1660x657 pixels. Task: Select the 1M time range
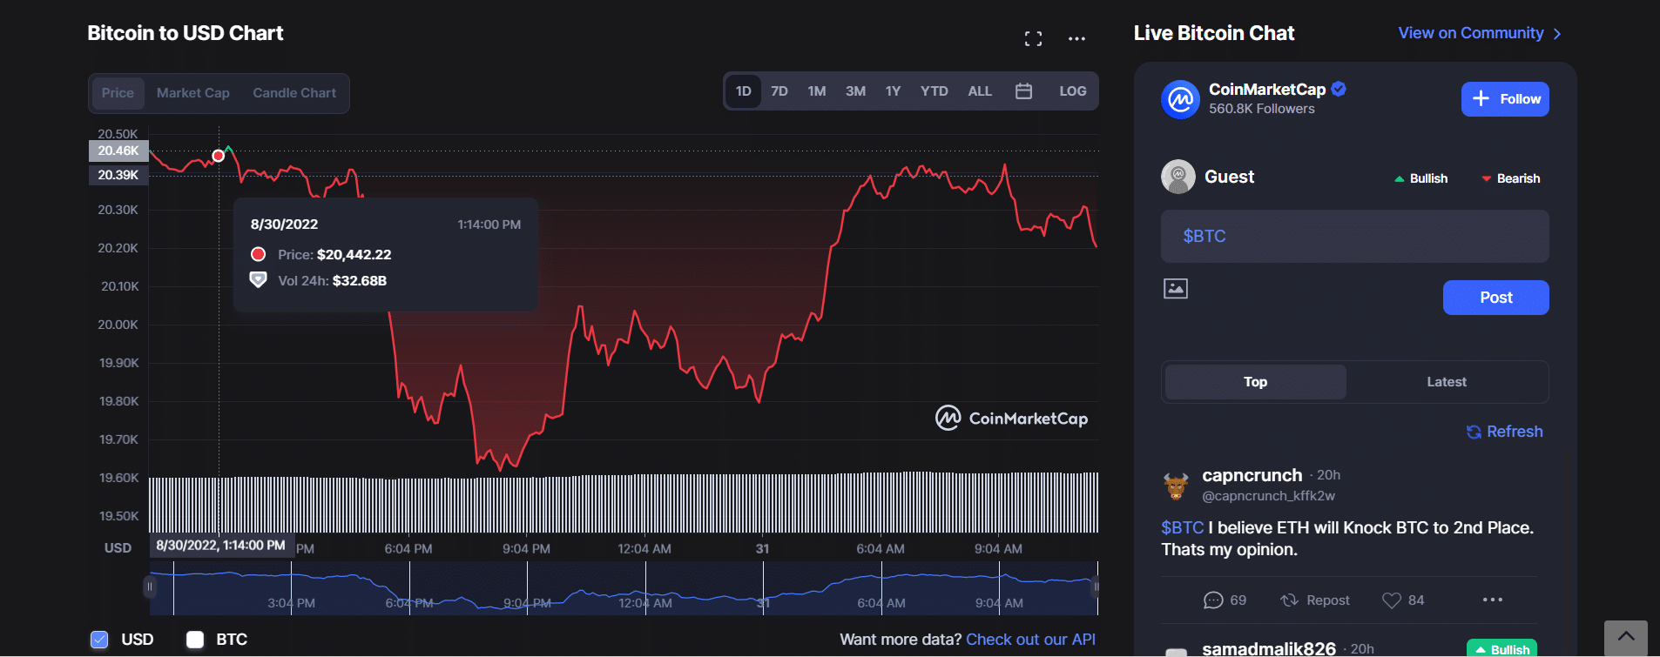[816, 91]
